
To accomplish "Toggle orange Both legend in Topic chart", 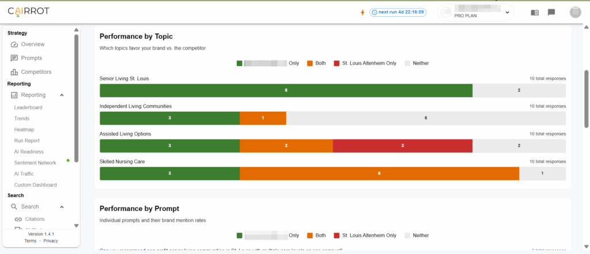I will coord(316,63).
